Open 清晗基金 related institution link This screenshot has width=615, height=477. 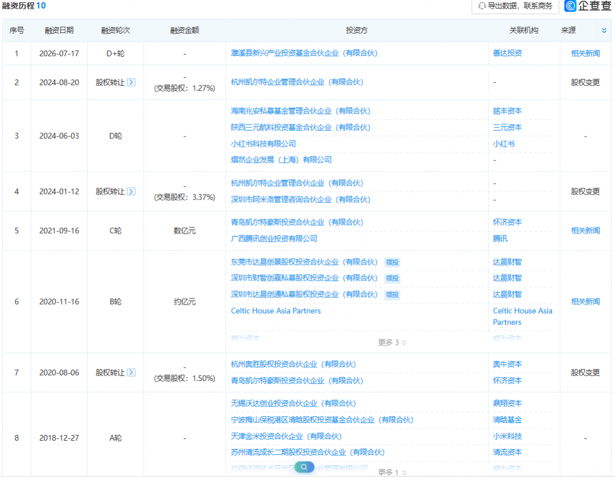click(x=507, y=420)
